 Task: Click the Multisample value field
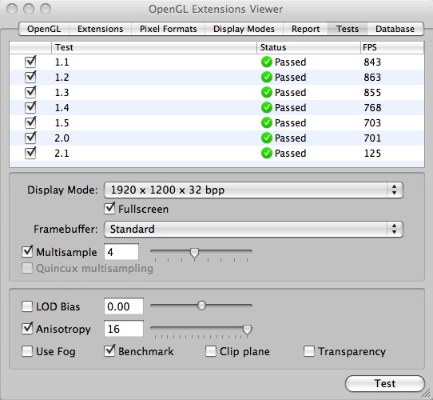coord(121,252)
